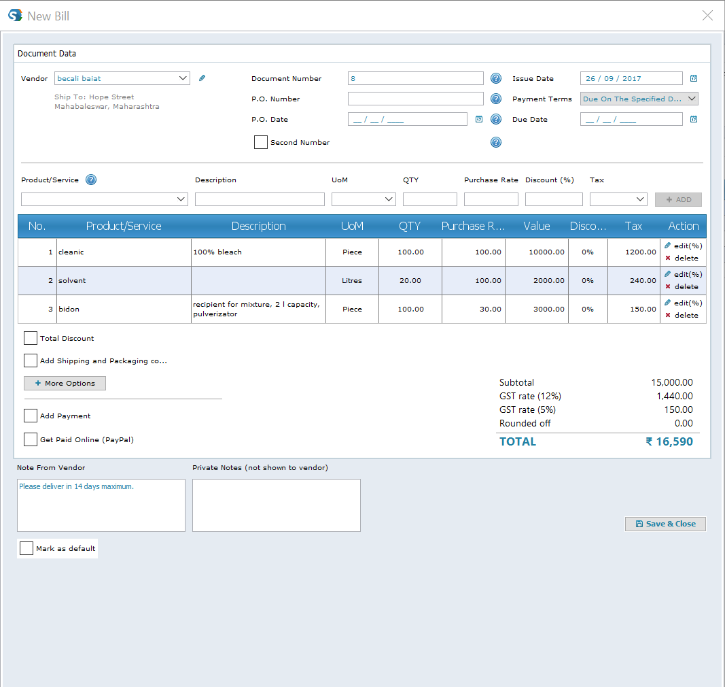
Task: Click the Save & Close button
Action: pos(665,524)
